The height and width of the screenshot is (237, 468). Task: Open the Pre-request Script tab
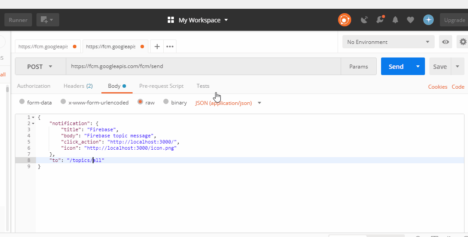pyautogui.click(x=161, y=86)
